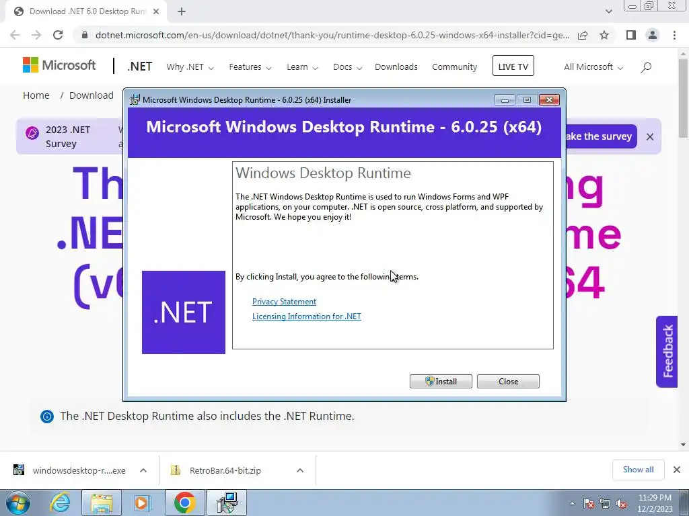Click the address bar URL

[x=332, y=35]
